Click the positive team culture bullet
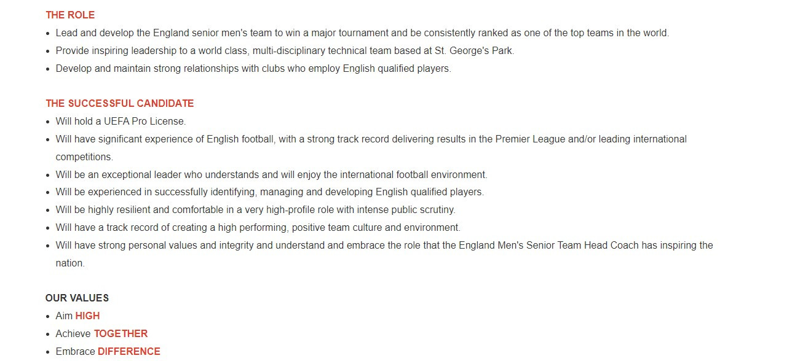This screenshot has height=361, width=792. (x=258, y=227)
